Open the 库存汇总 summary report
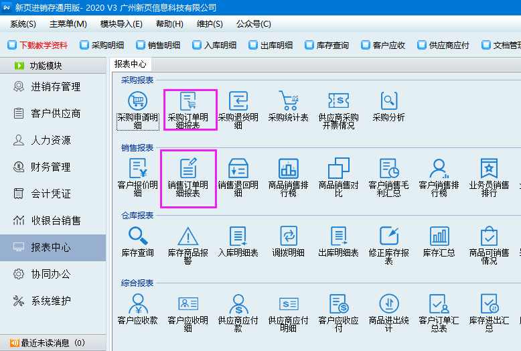This screenshot has width=521, height=351. [439, 242]
